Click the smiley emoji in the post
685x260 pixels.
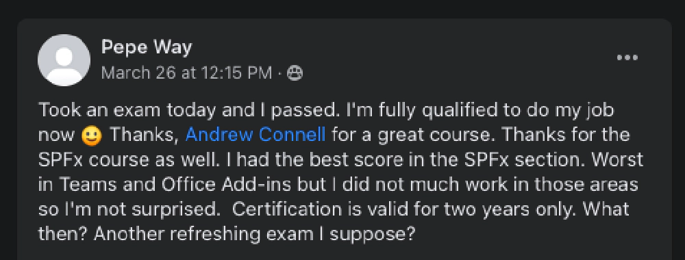pyautogui.click(x=92, y=136)
